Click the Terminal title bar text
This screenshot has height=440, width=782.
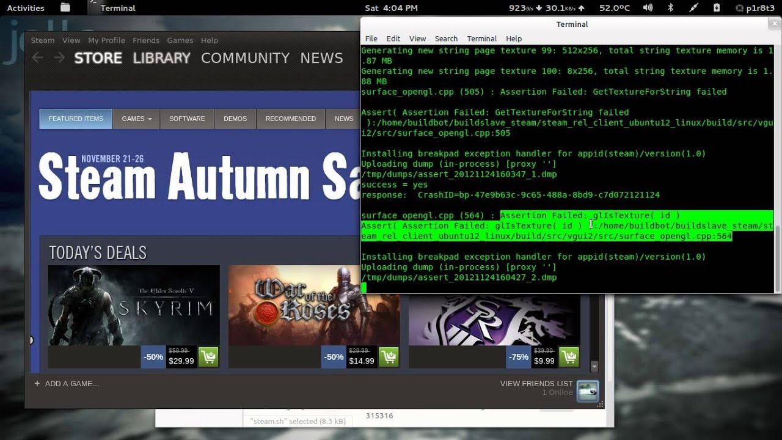point(572,24)
